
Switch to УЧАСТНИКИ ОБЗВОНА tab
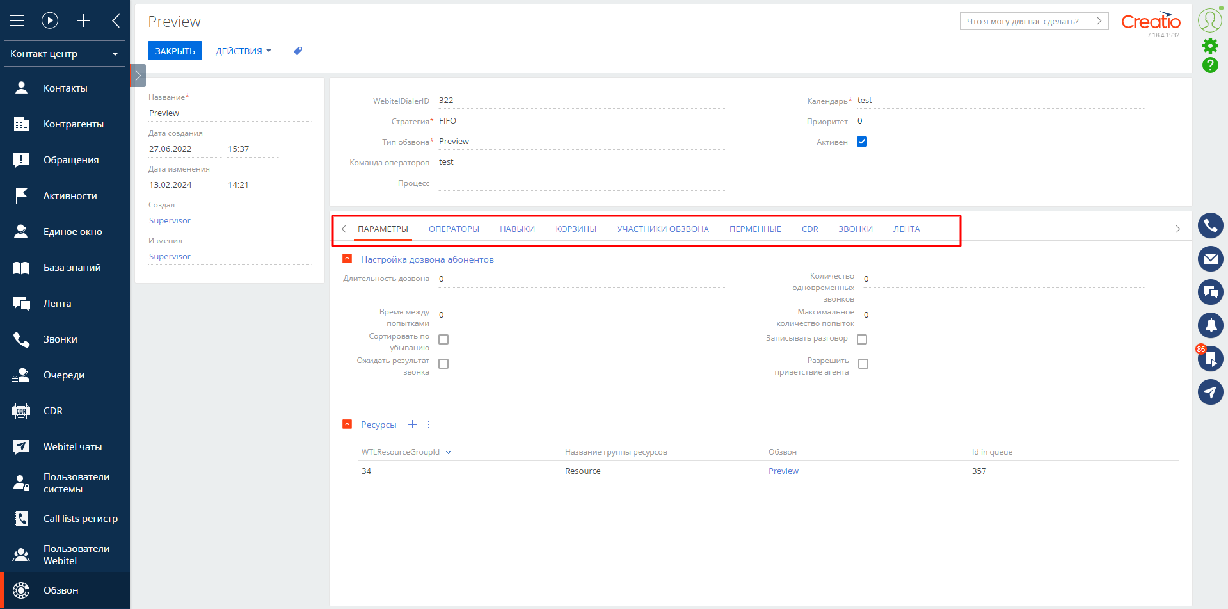663,229
